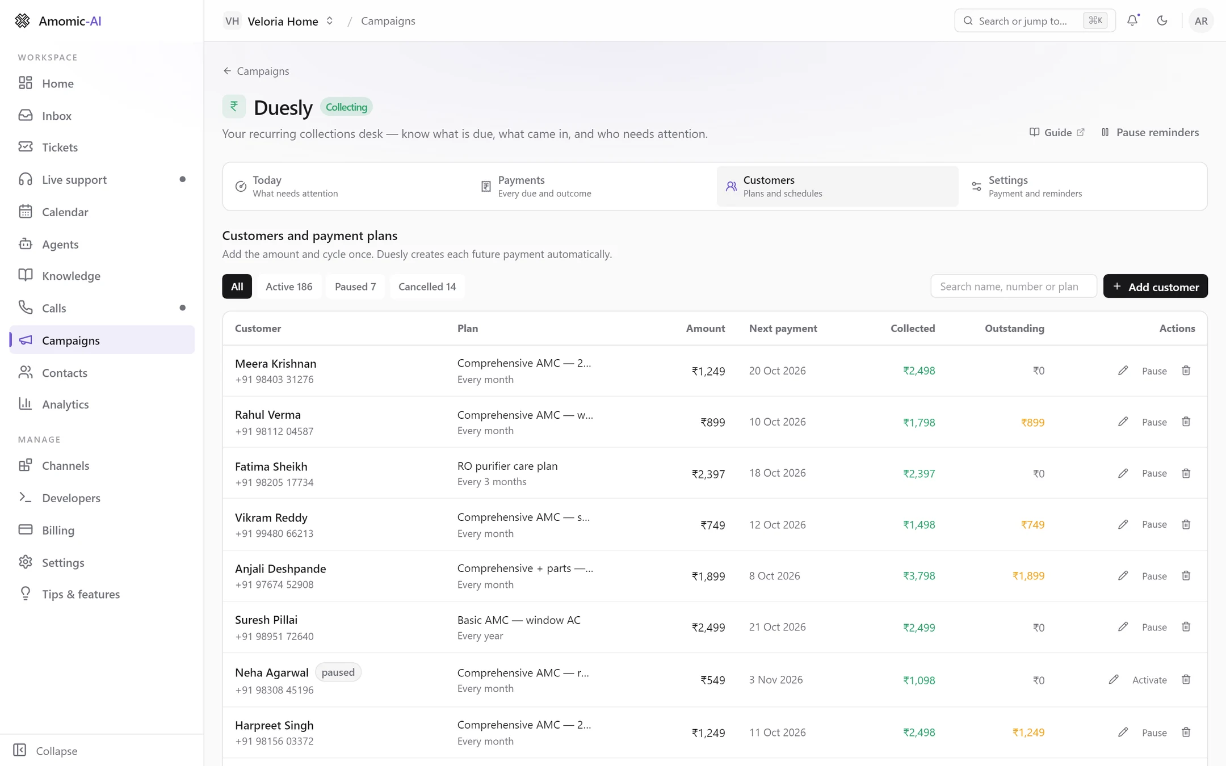
Task: Switch to Payments tab
Action: [592, 186]
